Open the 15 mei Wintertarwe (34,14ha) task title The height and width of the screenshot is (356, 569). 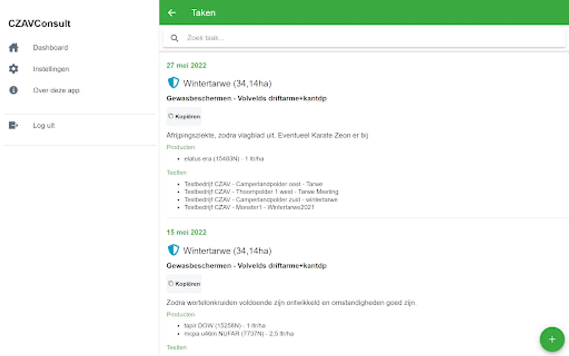pyautogui.click(x=227, y=251)
